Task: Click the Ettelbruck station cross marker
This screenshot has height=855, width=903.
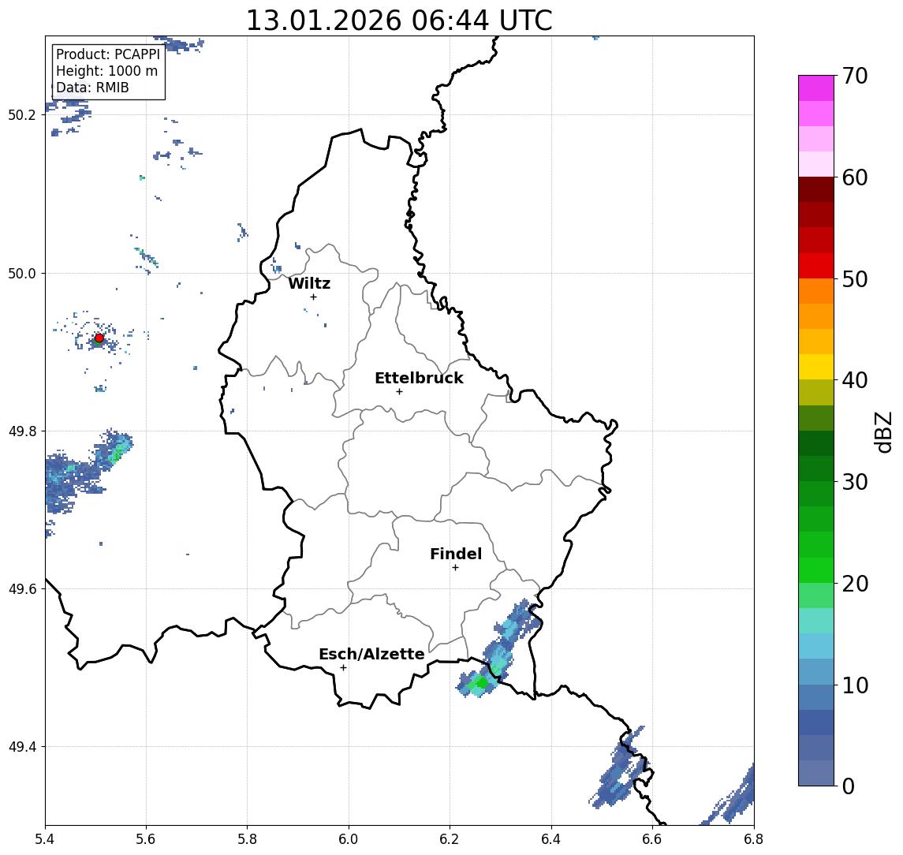Action: coord(399,392)
